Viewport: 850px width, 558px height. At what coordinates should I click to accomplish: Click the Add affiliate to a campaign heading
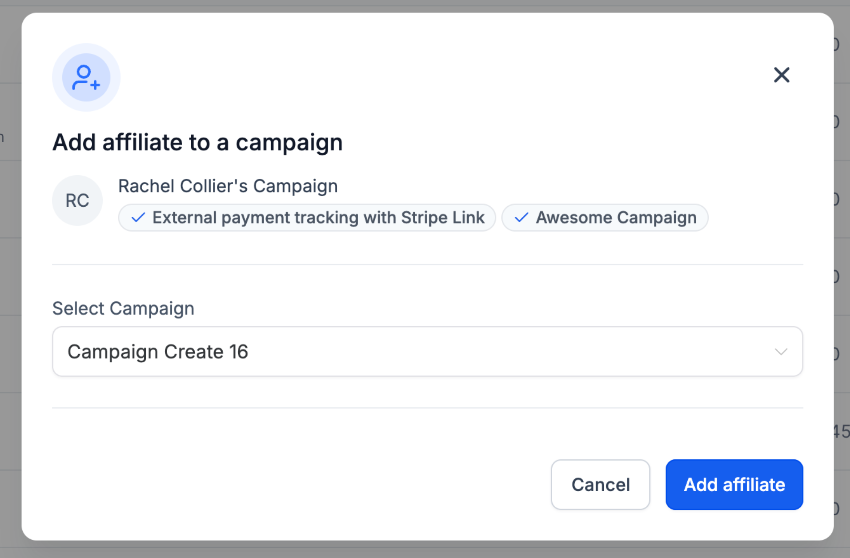pyautogui.click(x=197, y=143)
